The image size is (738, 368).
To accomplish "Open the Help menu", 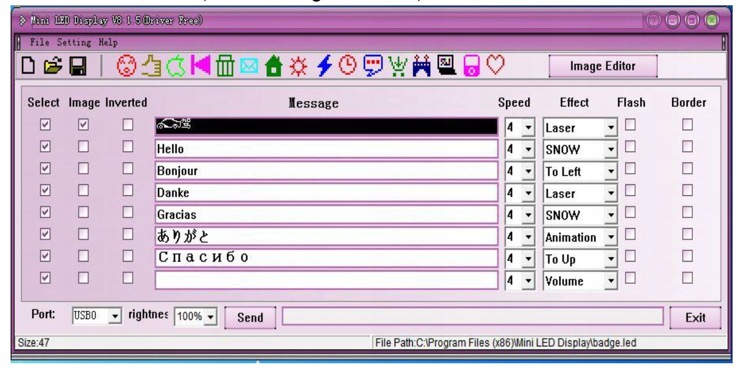I will (108, 42).
